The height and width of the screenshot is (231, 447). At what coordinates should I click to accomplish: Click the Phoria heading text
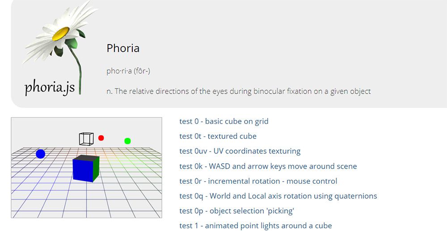tap(123, 48)
